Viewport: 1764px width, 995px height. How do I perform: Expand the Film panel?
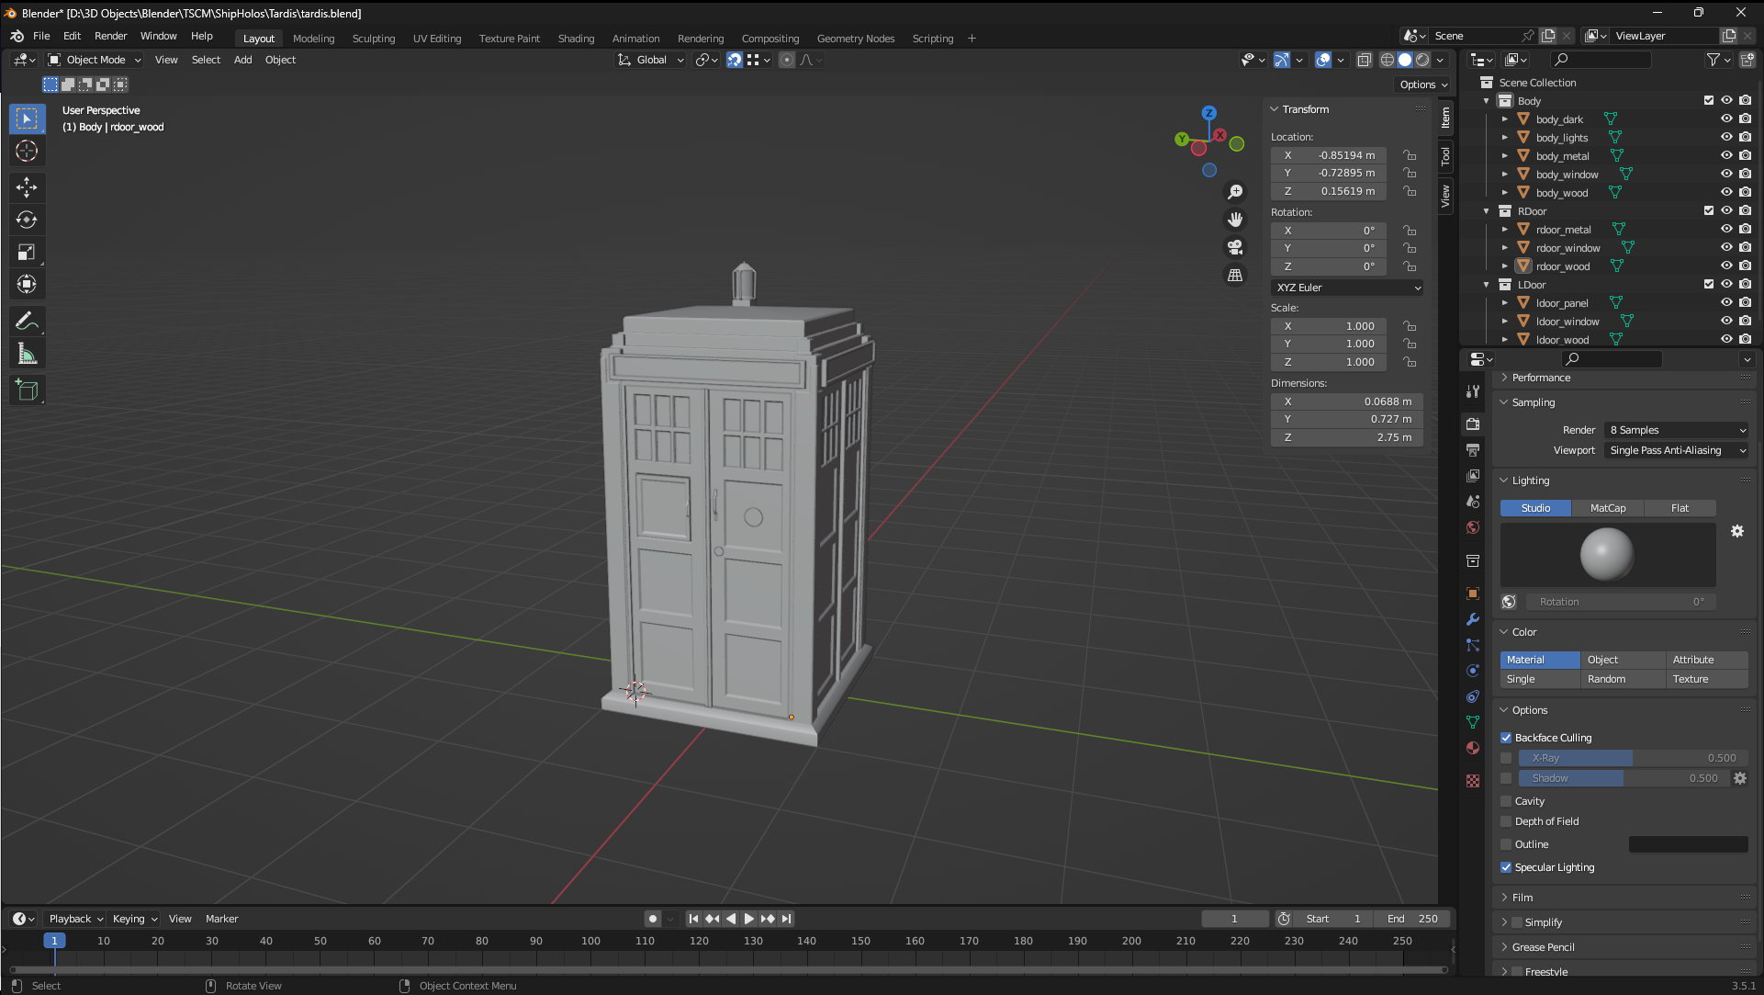(x=1522, y=898)
